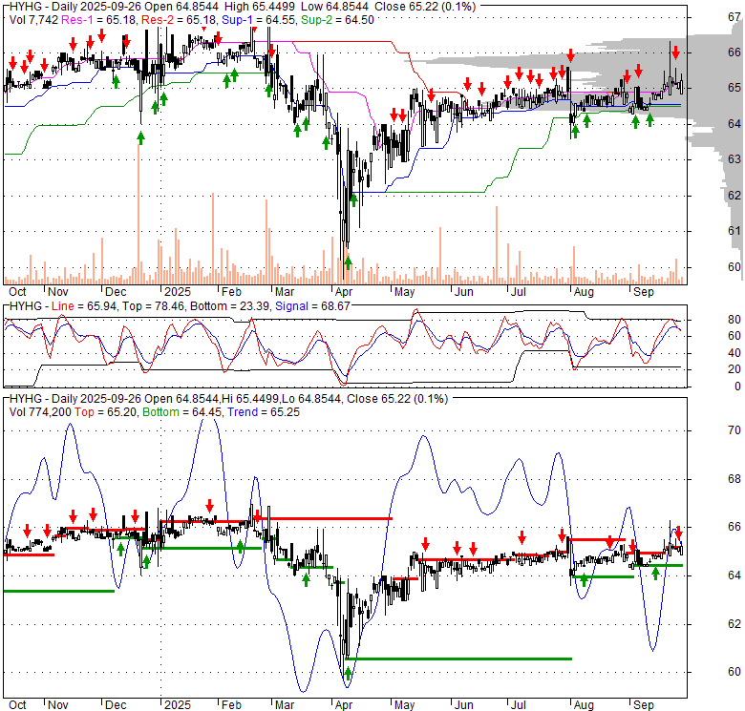
Task: Click the long green support line spanning April to July
Action: (x=458, y=659)
